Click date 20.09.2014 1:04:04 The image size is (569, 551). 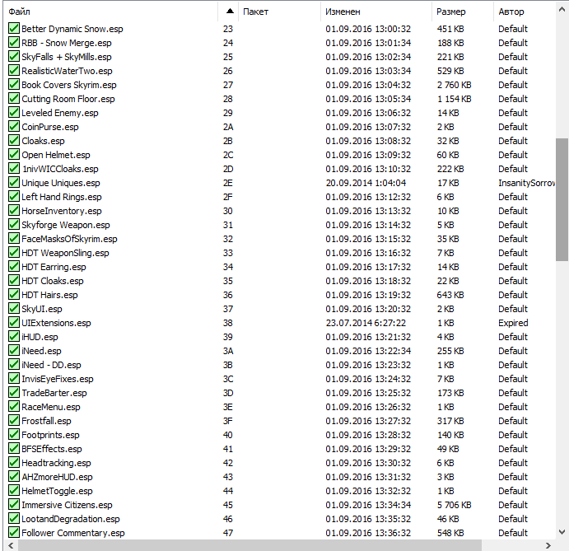pyautogui.click(x=366, y=183)
